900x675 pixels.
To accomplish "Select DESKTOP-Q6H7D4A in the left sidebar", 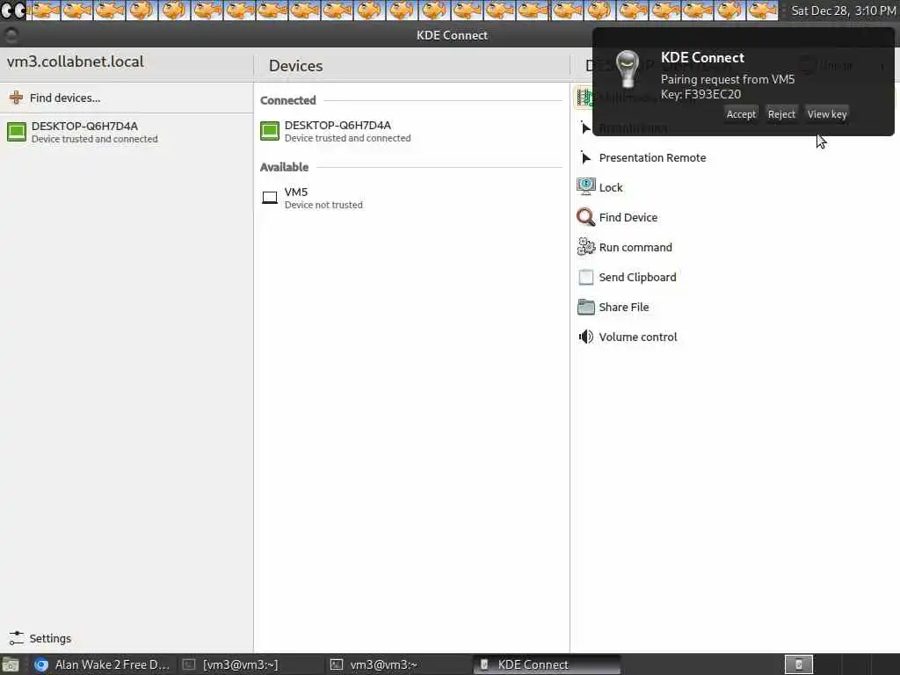I will coord(127,132).
